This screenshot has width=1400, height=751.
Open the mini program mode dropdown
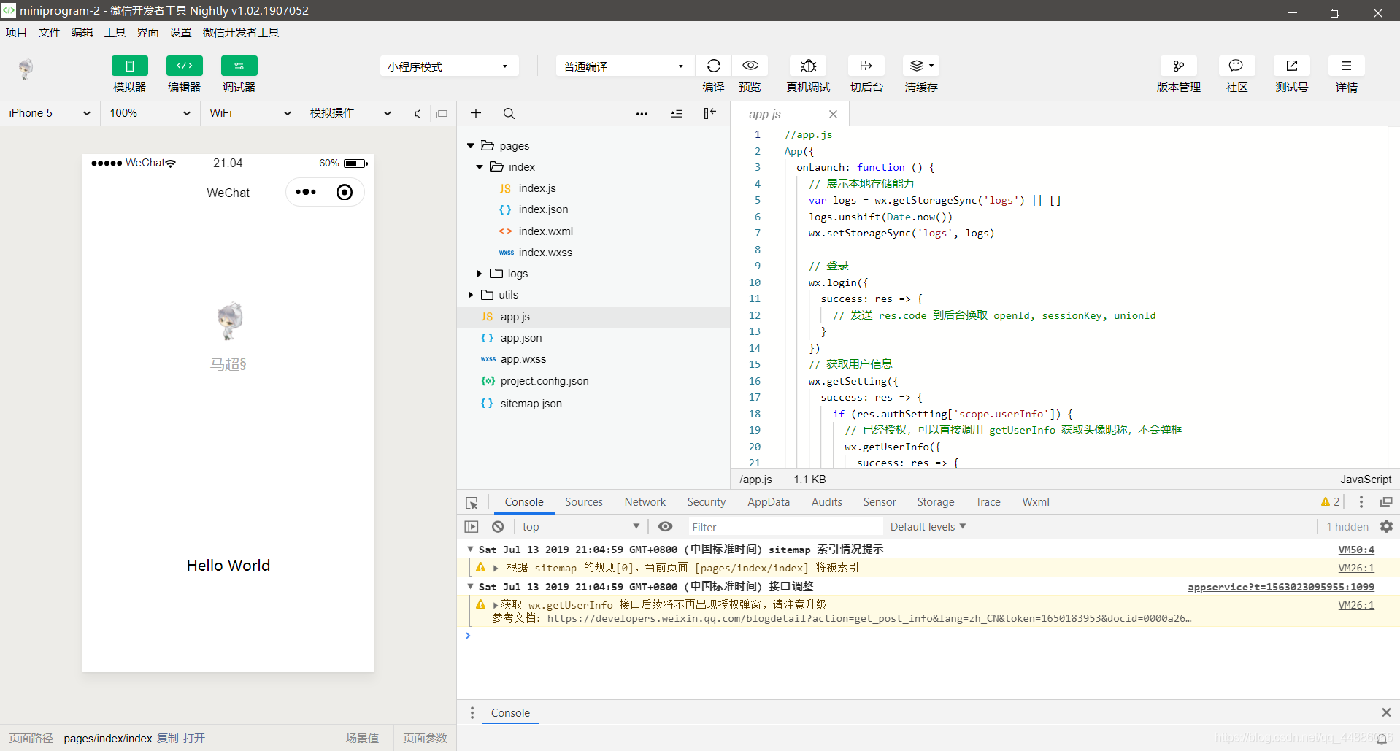coord(449,66)
